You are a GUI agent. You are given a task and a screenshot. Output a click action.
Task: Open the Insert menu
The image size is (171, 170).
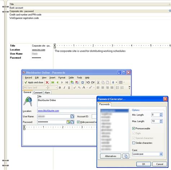coord(52,78)
